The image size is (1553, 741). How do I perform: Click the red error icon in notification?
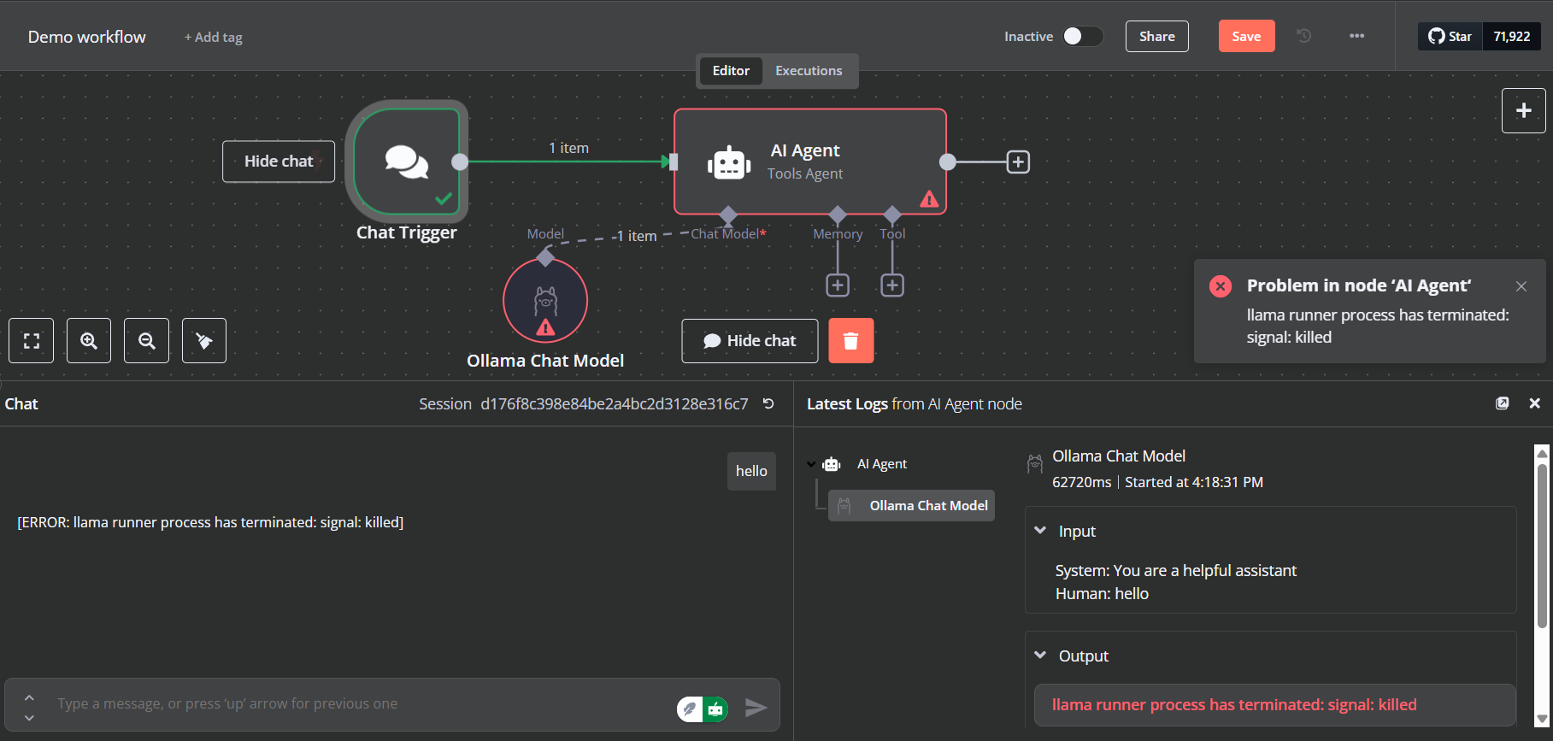coord(1221,286)
